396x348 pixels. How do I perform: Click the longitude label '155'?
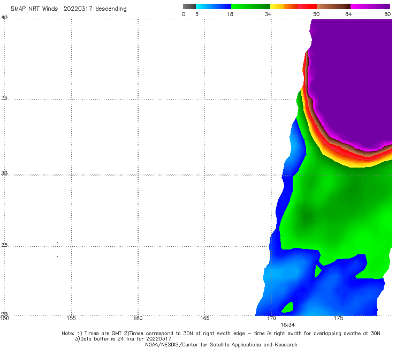coord(71,318)
